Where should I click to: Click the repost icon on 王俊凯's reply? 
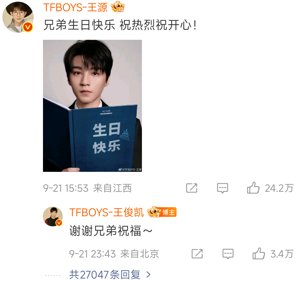pos(197,254)
